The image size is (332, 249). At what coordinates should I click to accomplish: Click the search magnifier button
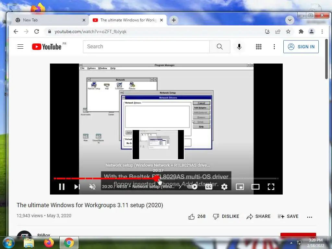pos(220,47)
